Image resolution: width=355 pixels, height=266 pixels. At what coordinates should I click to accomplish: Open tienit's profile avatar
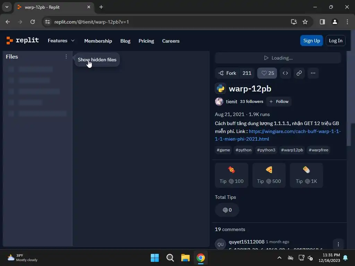[x=219, y=101]
